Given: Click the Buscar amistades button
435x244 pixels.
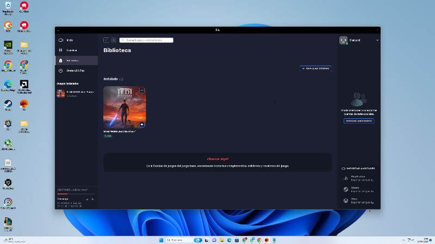Looking at the screenshot, I should 359,121.
